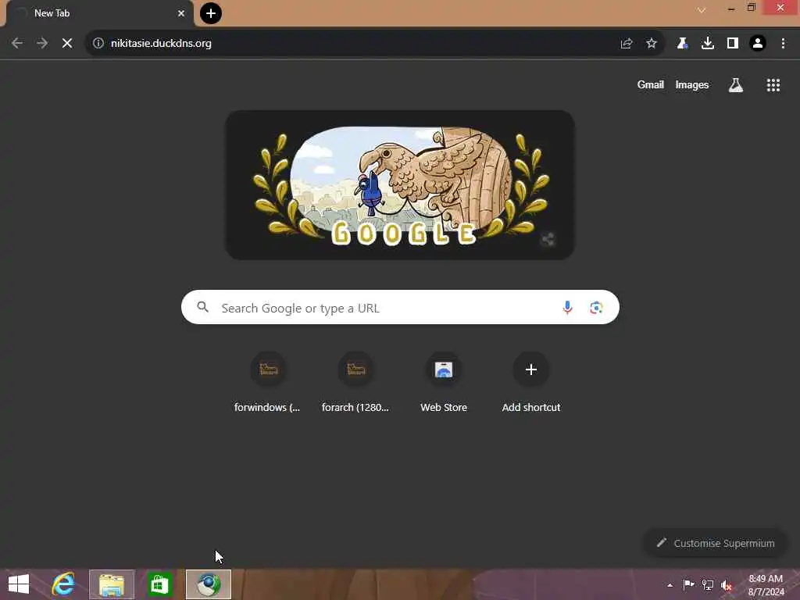Screen dimensions: 800x600
Task: Open the Google apps grid
Action: pyautogui.click(x=773, y=85)
